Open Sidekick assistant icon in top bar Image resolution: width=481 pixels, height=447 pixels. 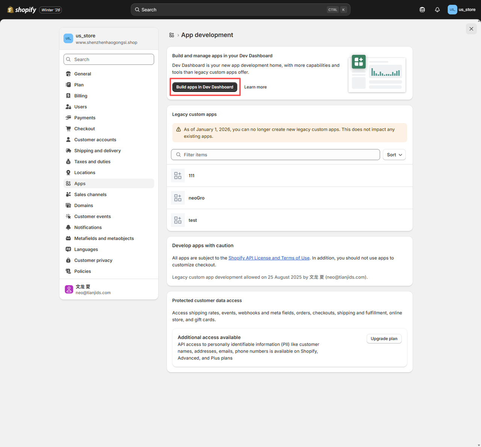[x=422, y=10]
